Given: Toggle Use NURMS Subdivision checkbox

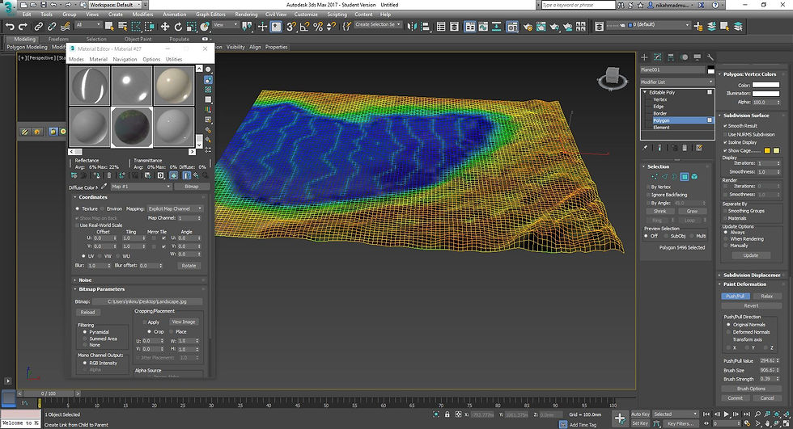Looking at the screenshot, I should point(725,134).
